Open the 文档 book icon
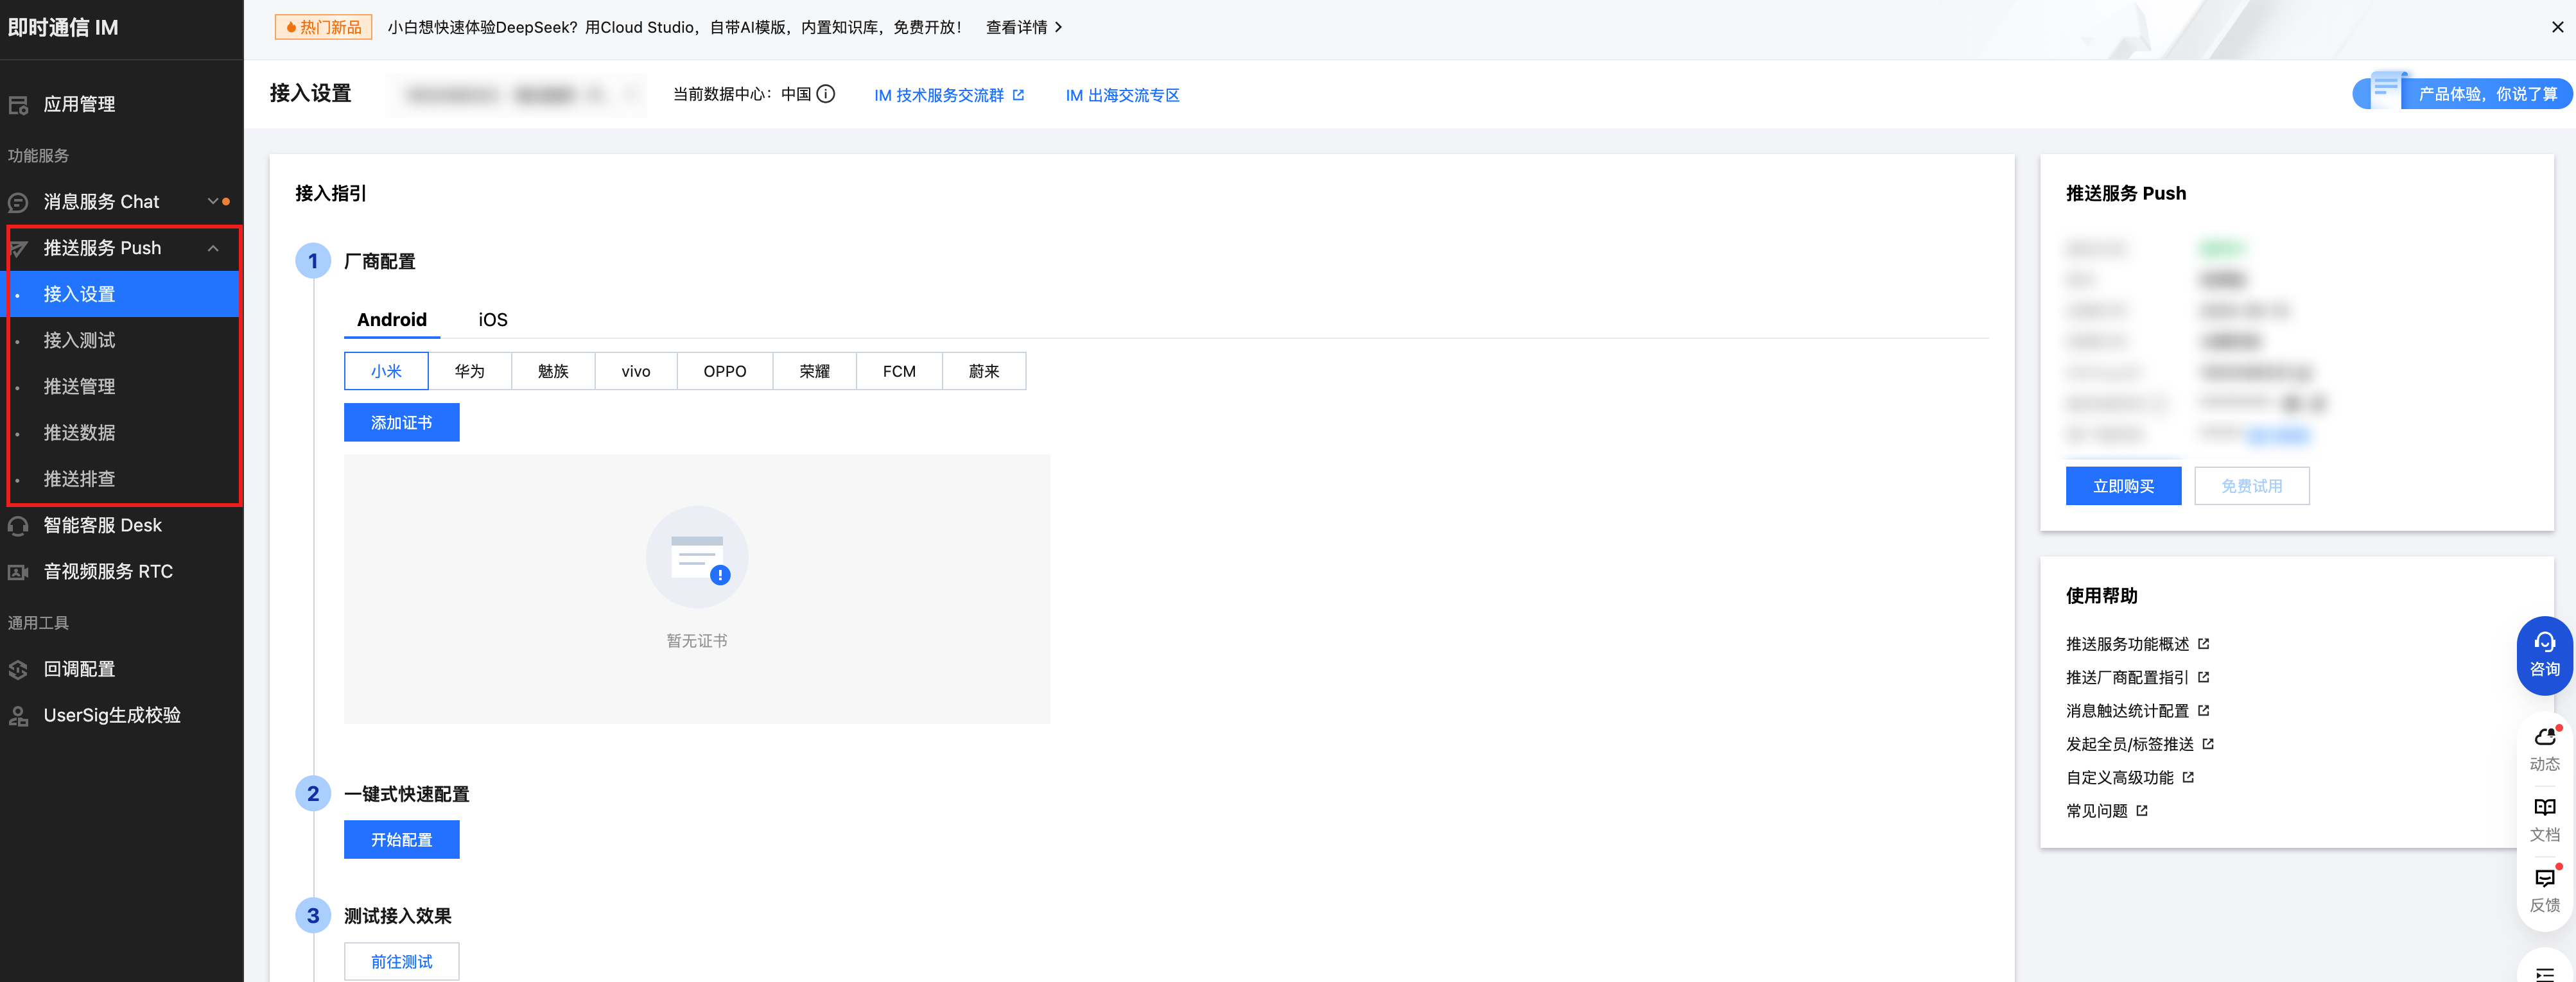This screenshot has height=982, width=2576. tap(2544, 808)
